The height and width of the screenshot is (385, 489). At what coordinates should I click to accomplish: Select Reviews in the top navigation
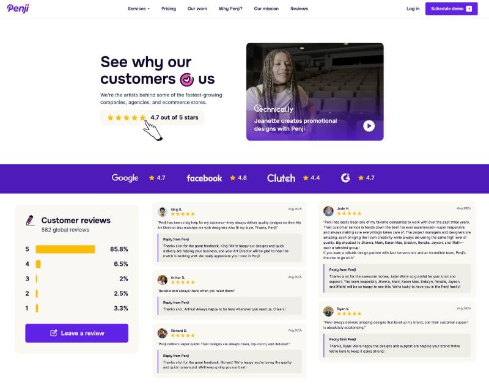pyautogui.click(x=299, y=9)
